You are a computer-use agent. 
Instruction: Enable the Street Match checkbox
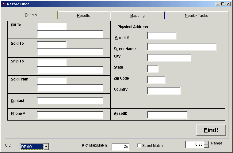pos(139,146)
